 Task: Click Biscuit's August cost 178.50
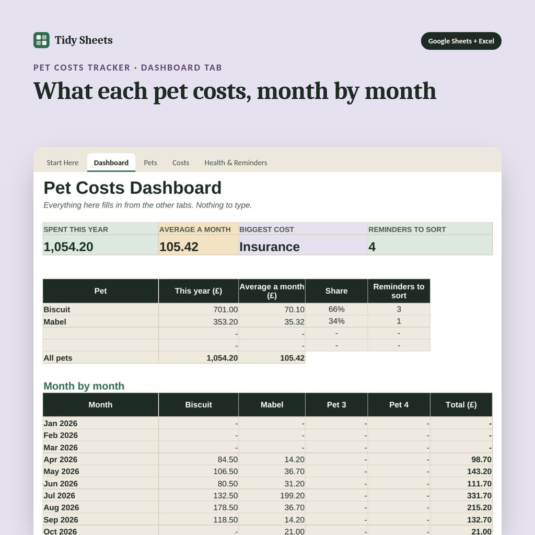pos(199,507)
